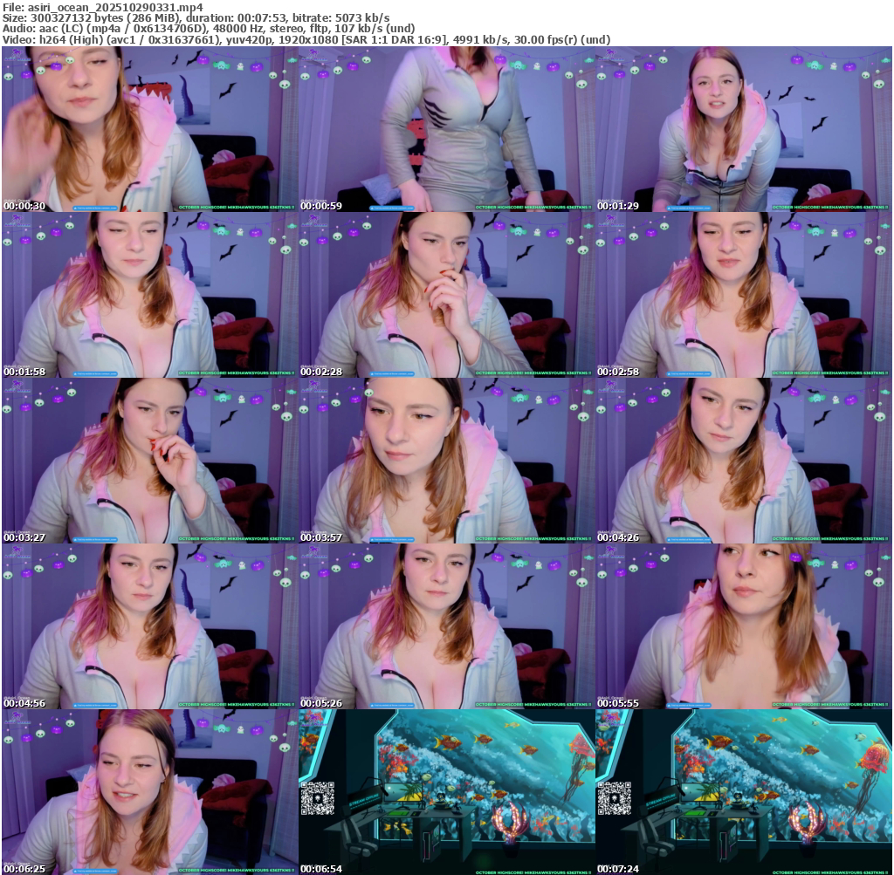Pick the frame marked 00:01:58

point(149,295)
